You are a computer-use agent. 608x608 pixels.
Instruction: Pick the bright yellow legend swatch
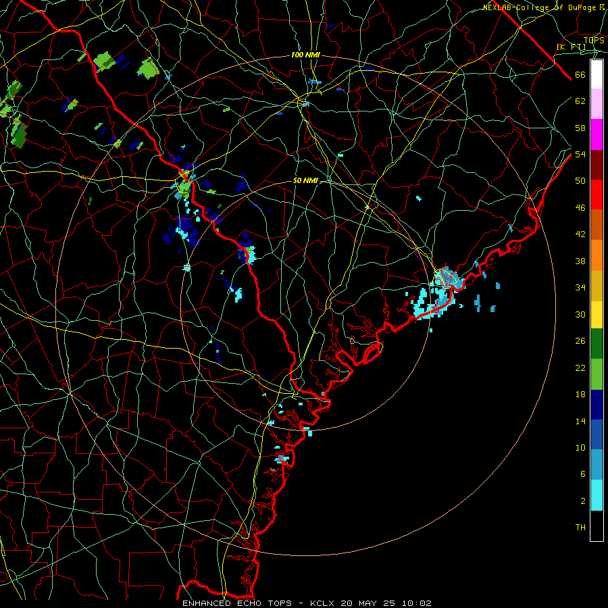click(x=597, y=314)
